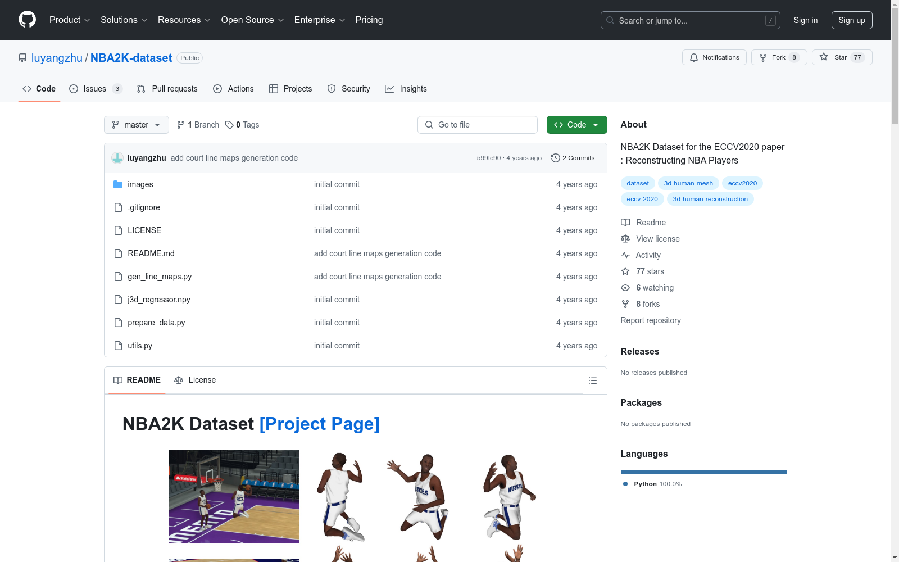This screenshot has width=899, height=562.
Task: Click the Python language bar
Action: pos(703,472)
